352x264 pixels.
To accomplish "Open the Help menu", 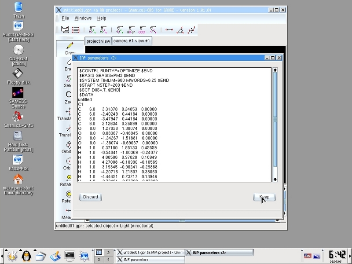I will [102, 18].
